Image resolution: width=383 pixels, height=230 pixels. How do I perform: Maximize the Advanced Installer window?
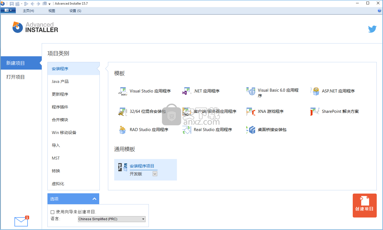tap(368, 3)
